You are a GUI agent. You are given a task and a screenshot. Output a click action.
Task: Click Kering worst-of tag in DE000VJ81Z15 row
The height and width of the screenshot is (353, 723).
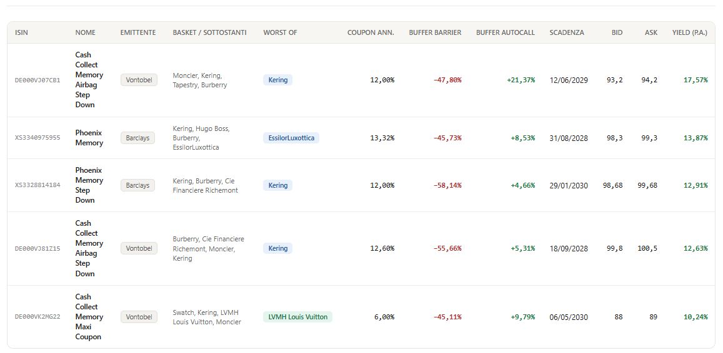coord(277,248)
